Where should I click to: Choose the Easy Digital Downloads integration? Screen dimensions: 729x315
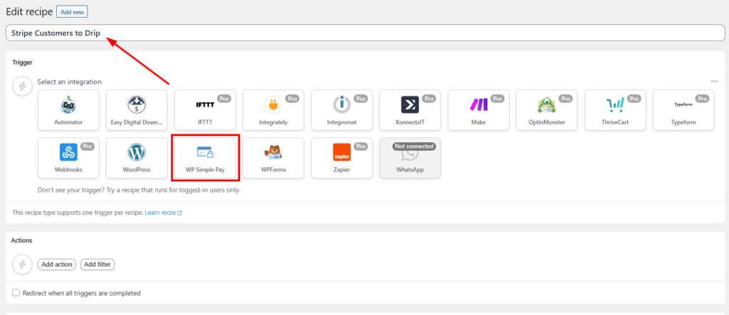[x=137, y=110]
